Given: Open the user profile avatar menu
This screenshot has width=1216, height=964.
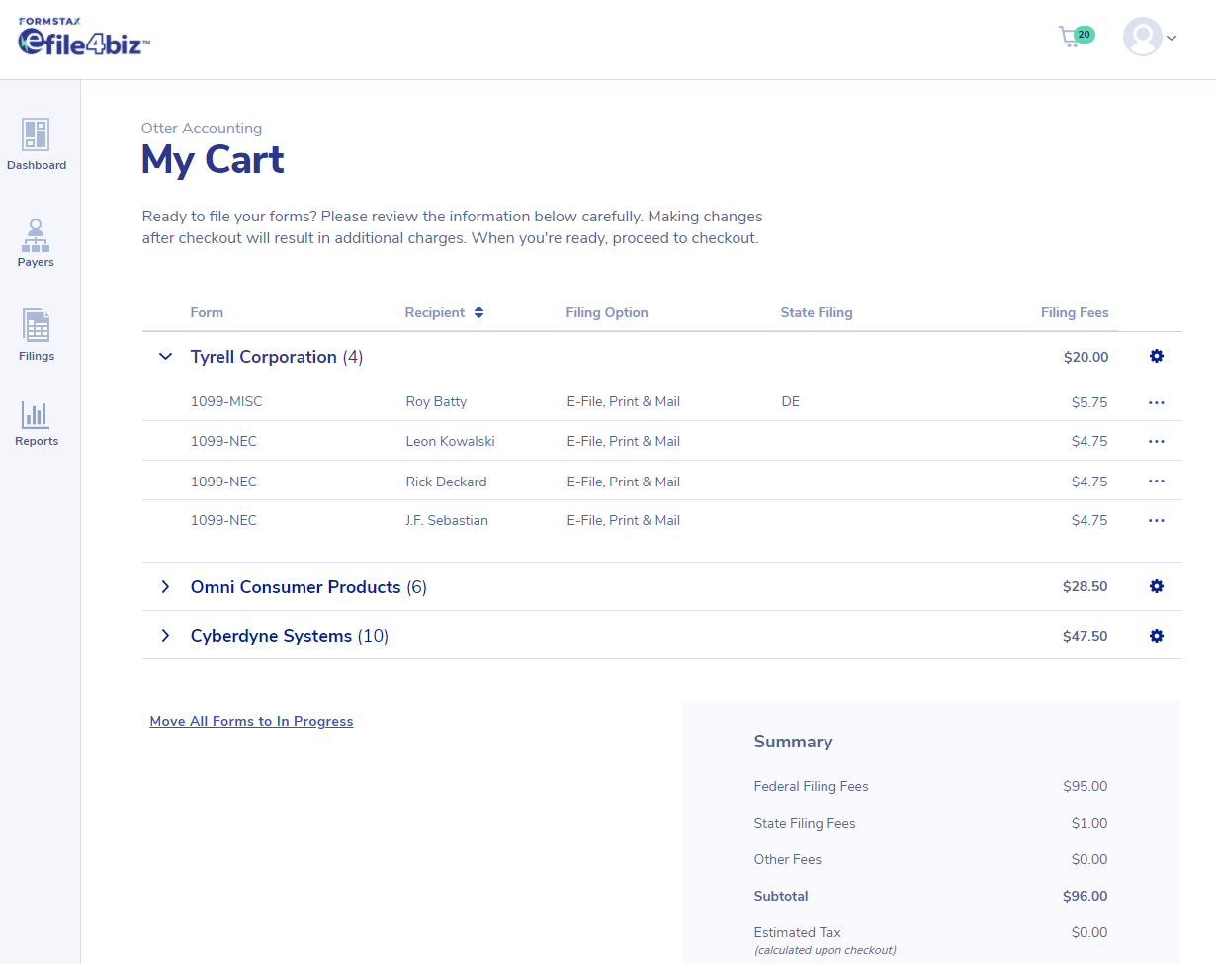Looking at the screenshot, I should pos(1142,37).
